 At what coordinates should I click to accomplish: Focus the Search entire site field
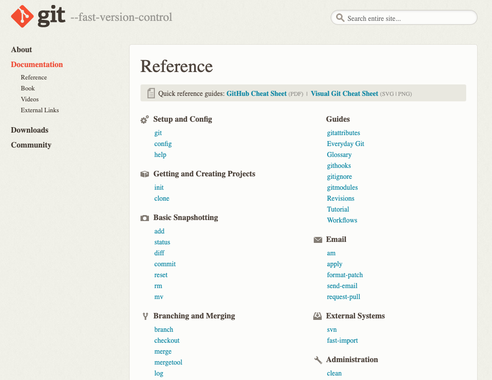coord(404,17)
